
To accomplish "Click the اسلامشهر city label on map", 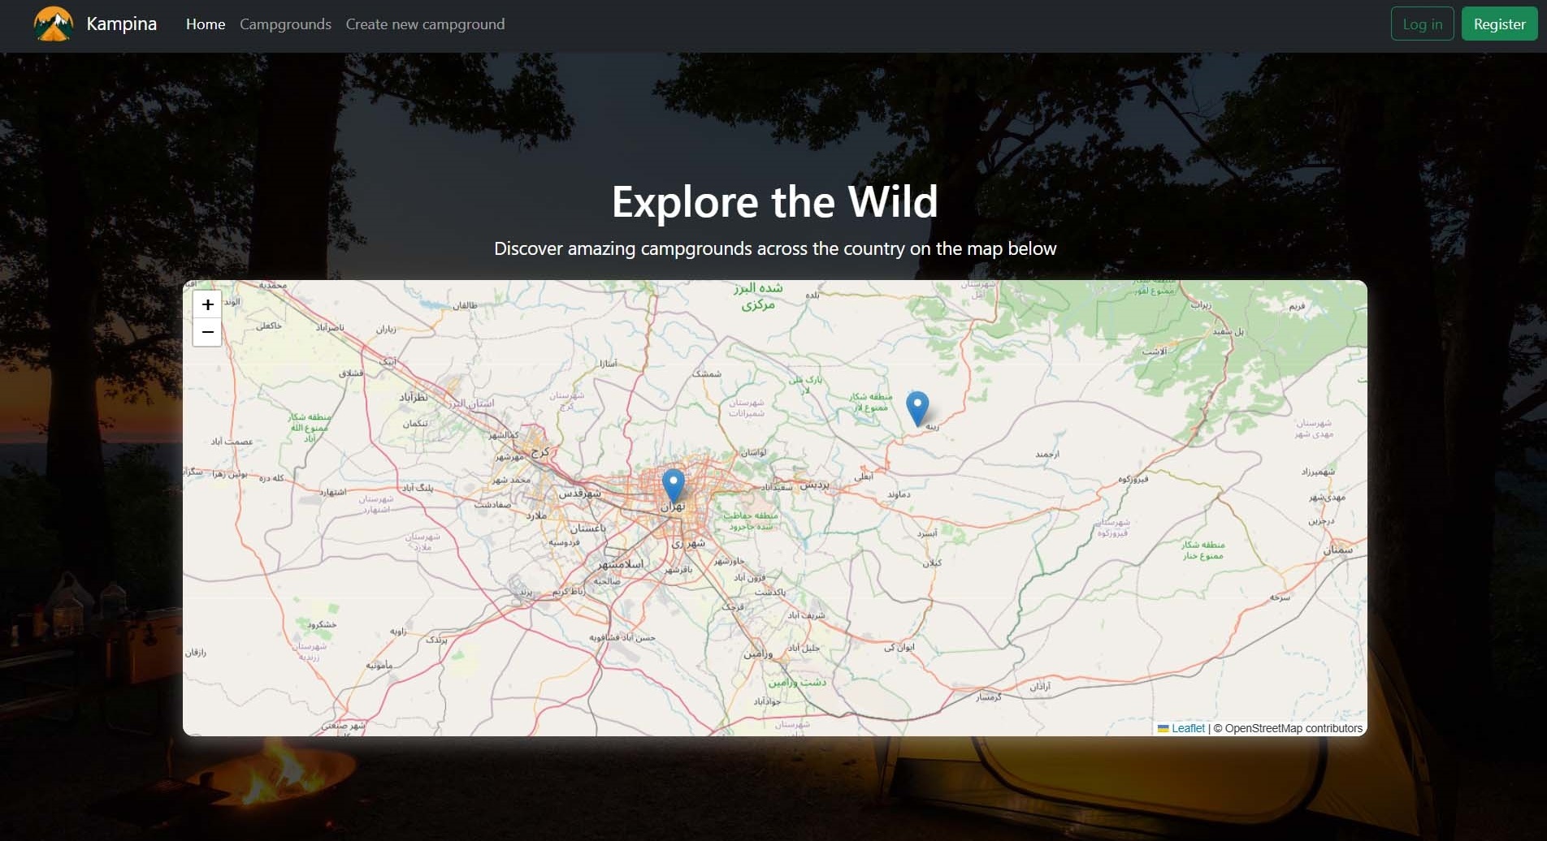I will point(621,563).
